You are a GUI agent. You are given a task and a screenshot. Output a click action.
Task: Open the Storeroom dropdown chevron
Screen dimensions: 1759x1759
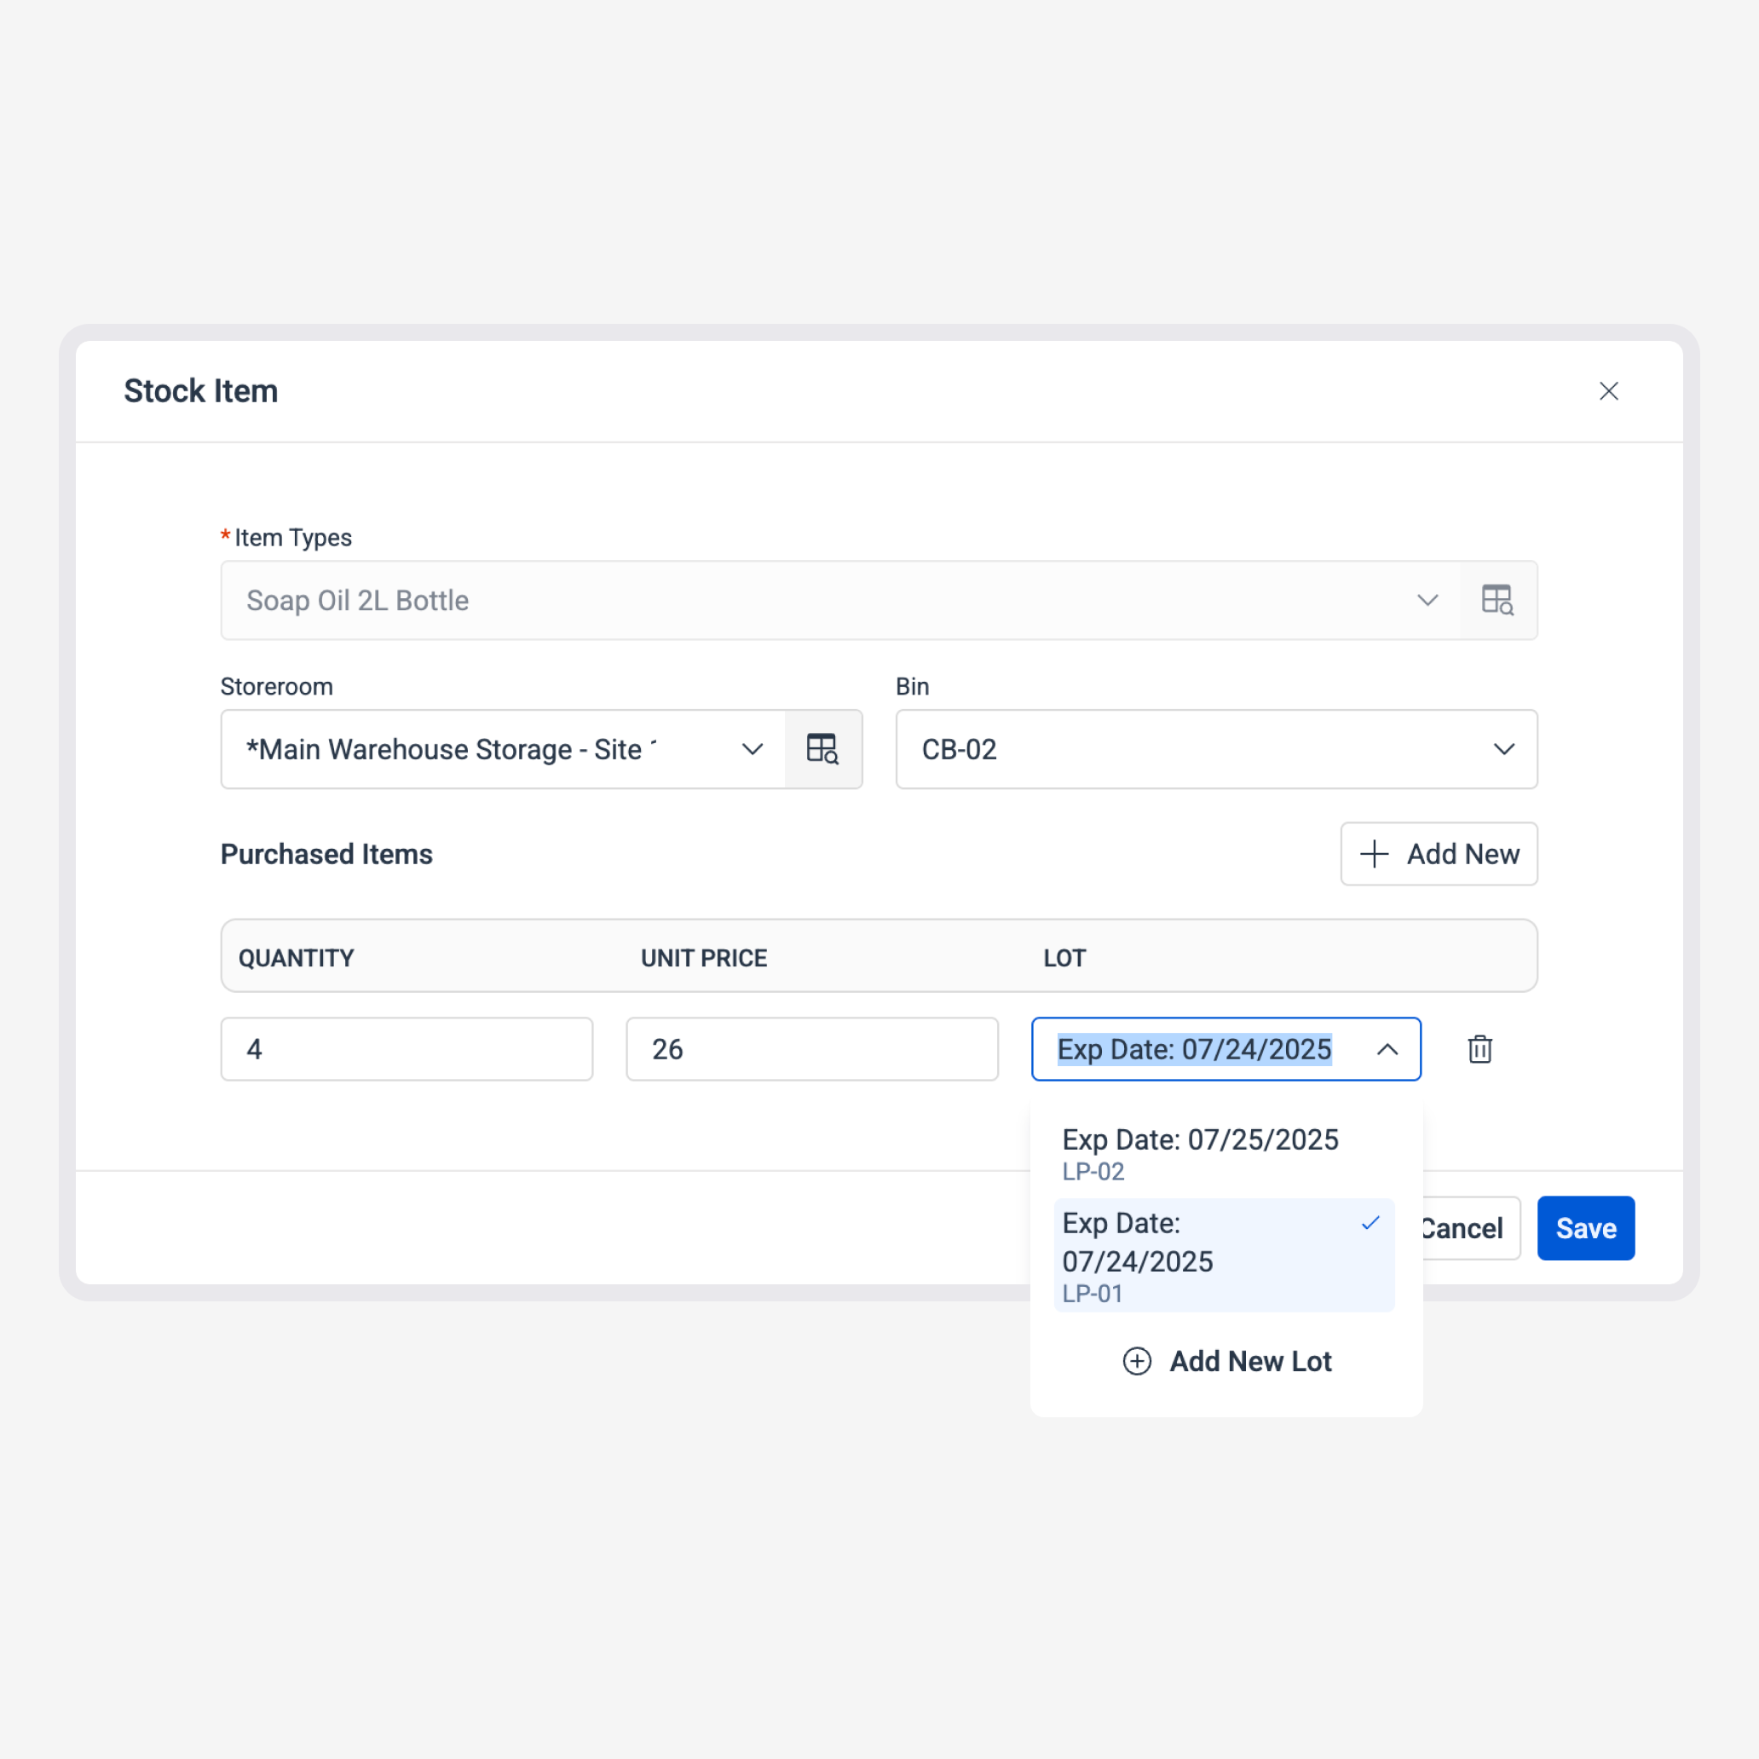click(752, 748)
